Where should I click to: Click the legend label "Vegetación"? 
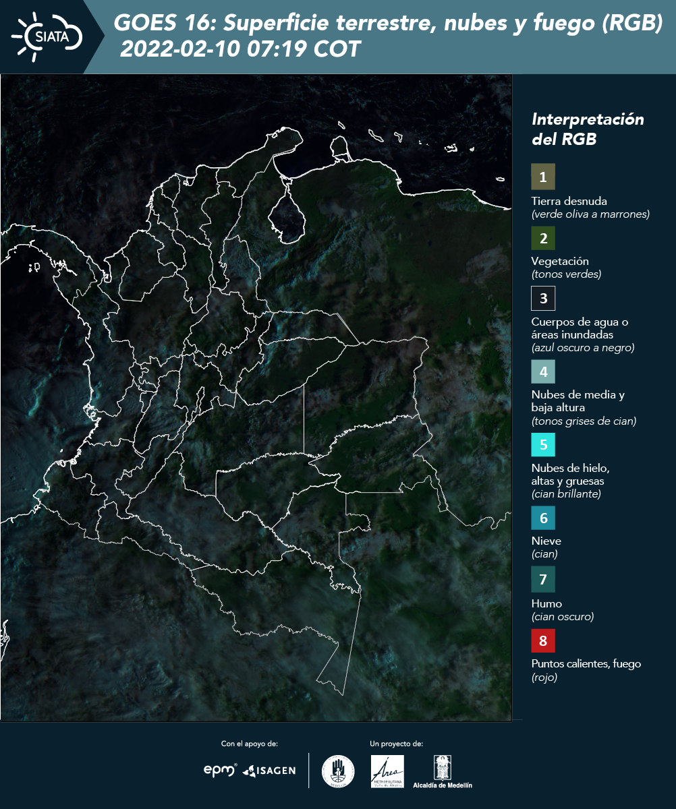(x=560, y=262)
